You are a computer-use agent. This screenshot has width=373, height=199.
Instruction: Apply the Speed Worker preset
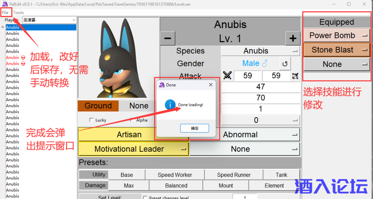(x=175, y=175)
